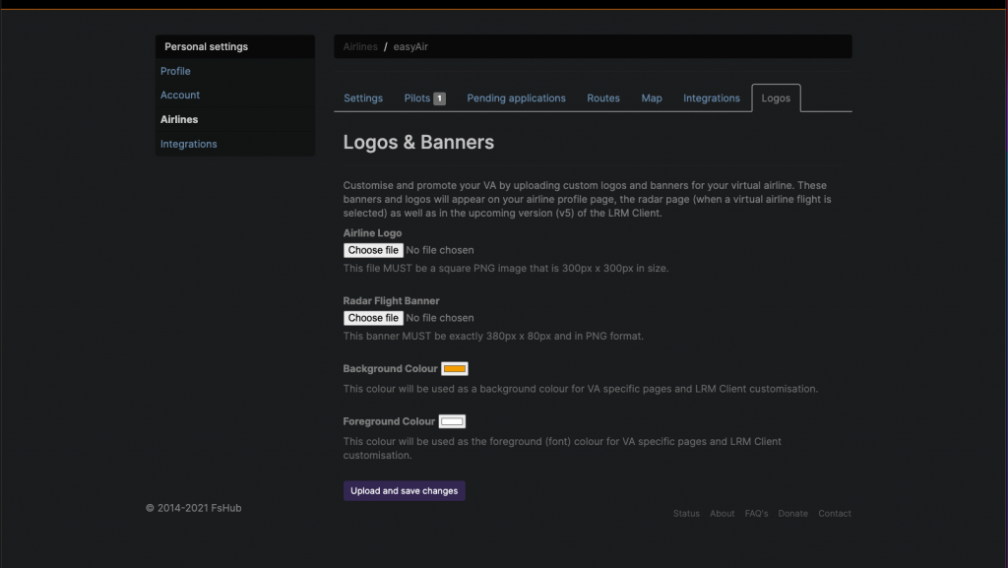Choose file for Airline Logo

(373, 250)
